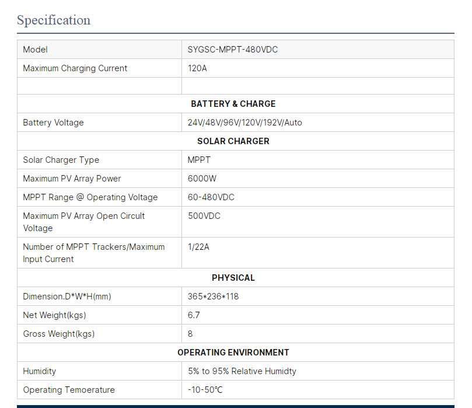The width and height of the screenshot is (472, 408).
Task: Click the 5% to 95% Relative Humidity value
Action: pyautogui.click(x=242, y=371)
